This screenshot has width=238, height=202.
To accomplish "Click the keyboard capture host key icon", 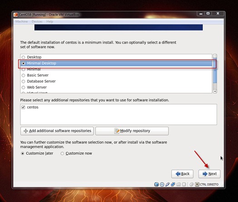I will pyautogui.click(x=197, y=184).
